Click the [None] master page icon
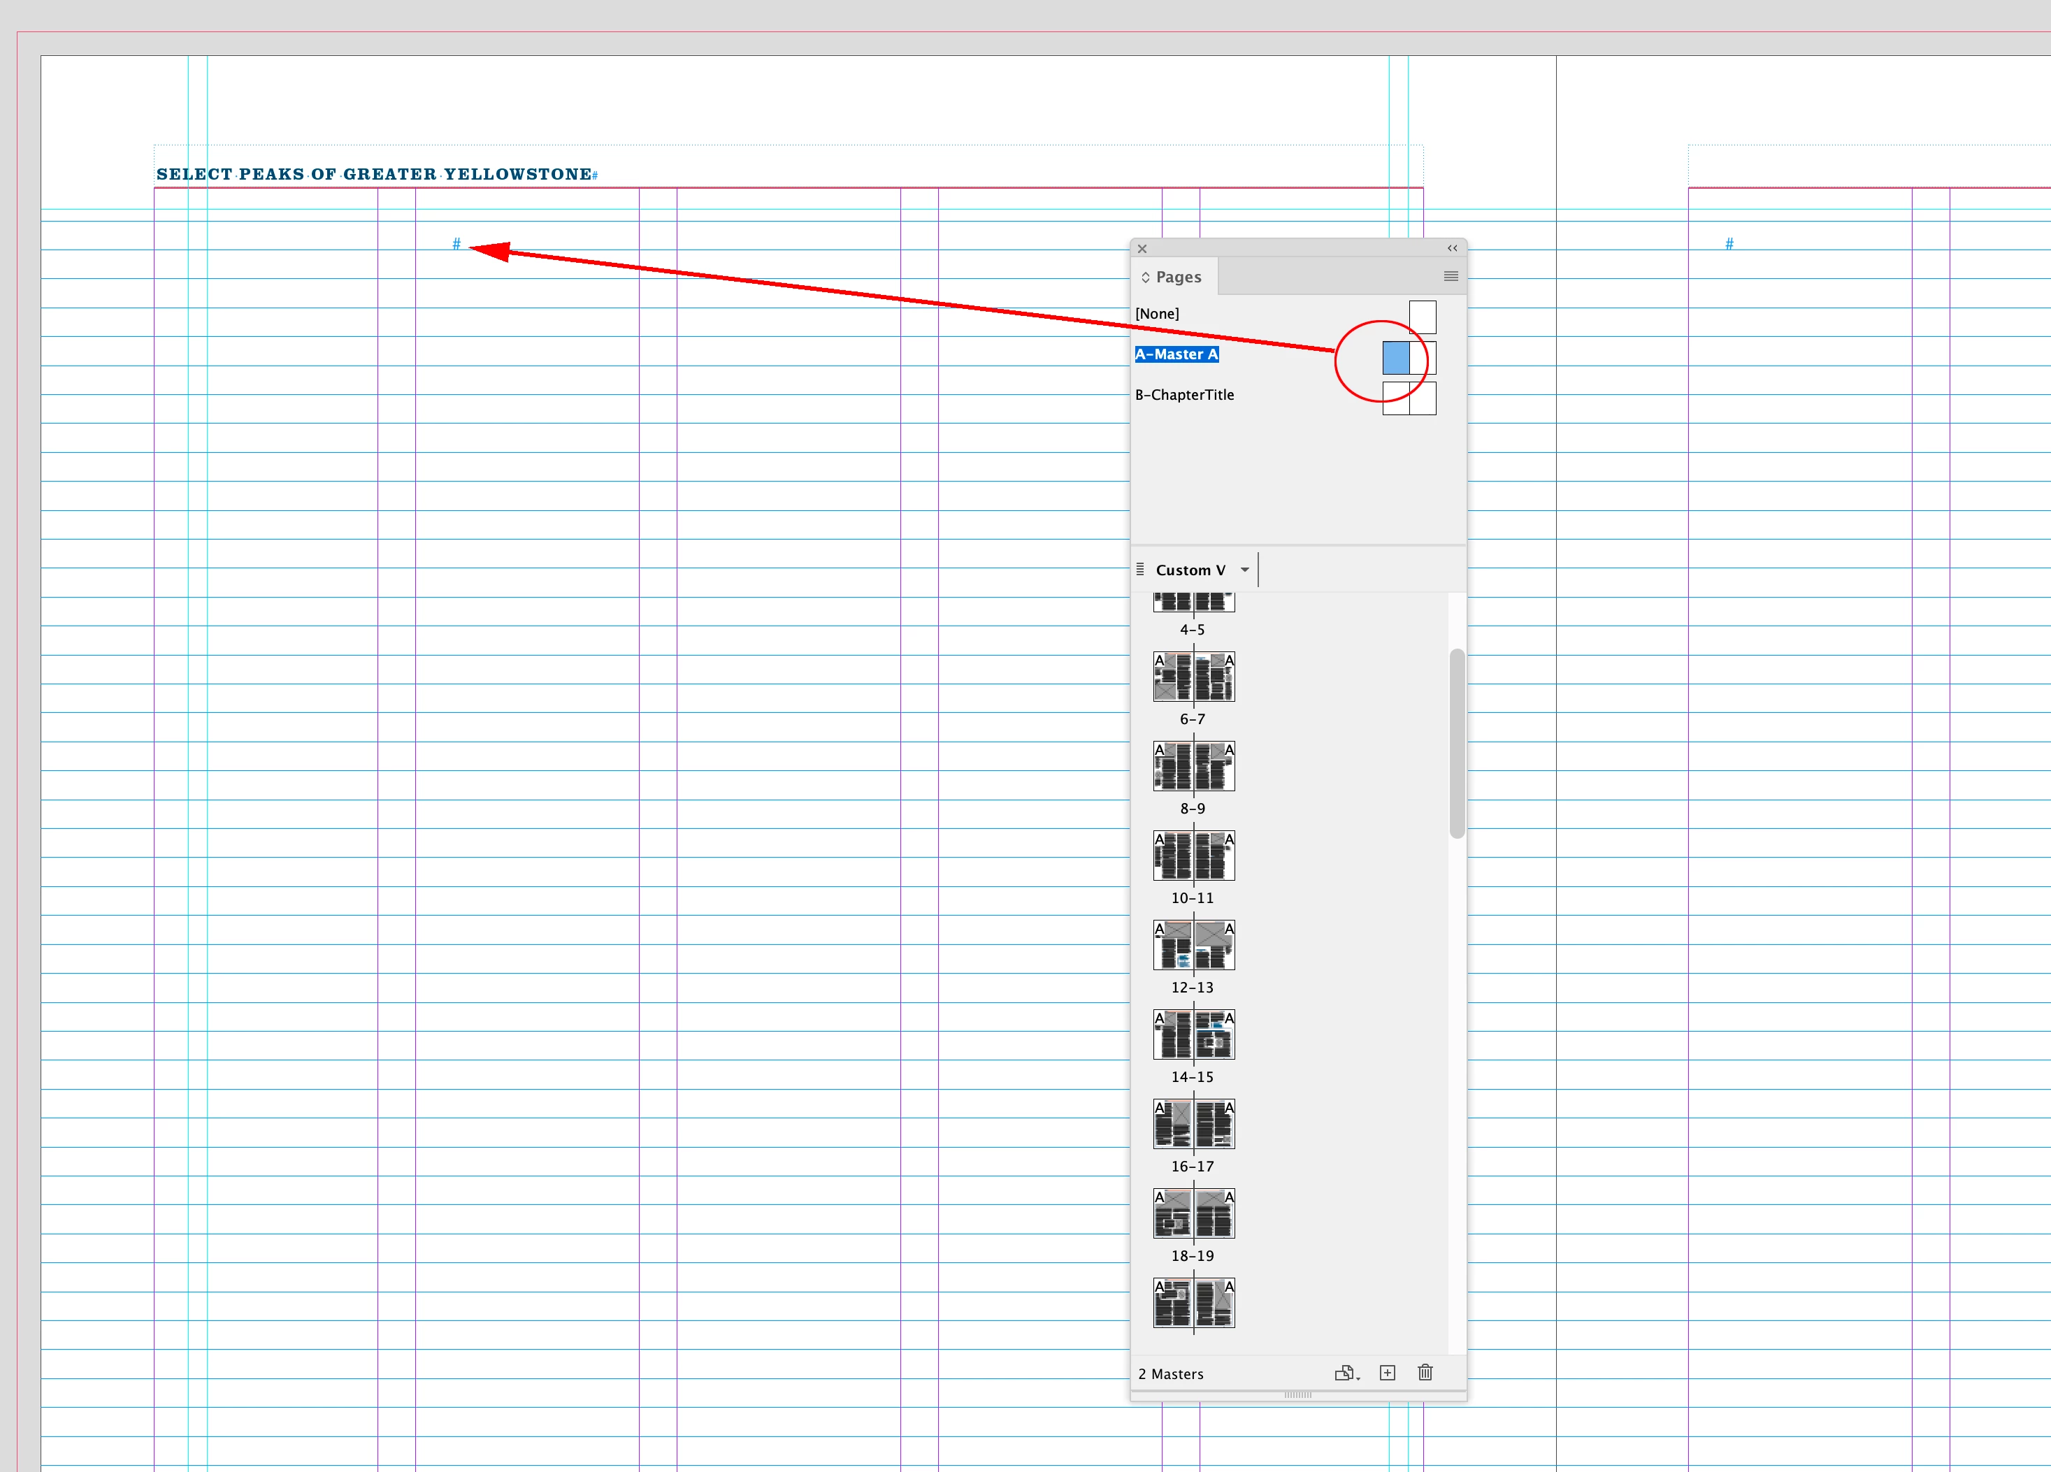Screen dimensions: 2051x1472 point(1422,317)
